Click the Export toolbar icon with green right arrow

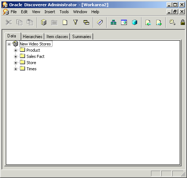tap(159, 23)
